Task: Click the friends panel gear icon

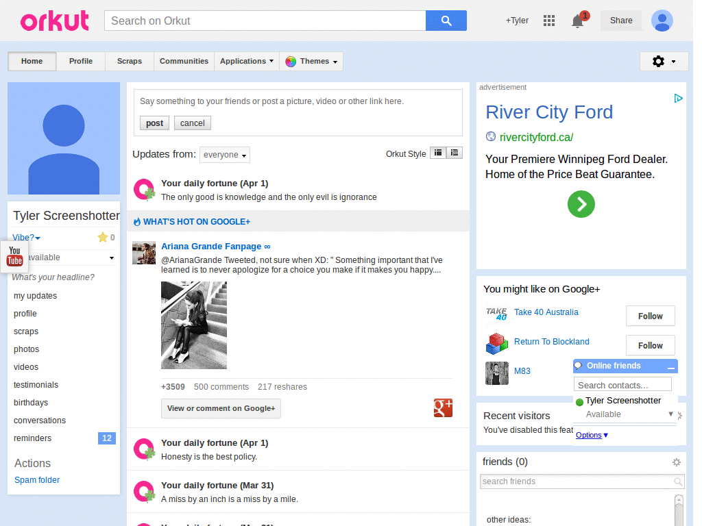Action: pyautogui.click(x=677, y=462)
